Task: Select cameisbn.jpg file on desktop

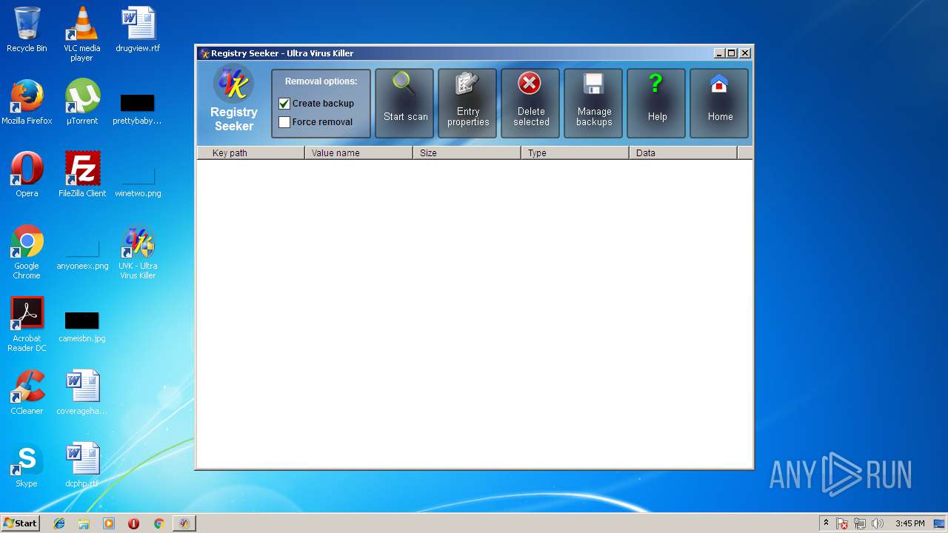Action: pos(82,326)
